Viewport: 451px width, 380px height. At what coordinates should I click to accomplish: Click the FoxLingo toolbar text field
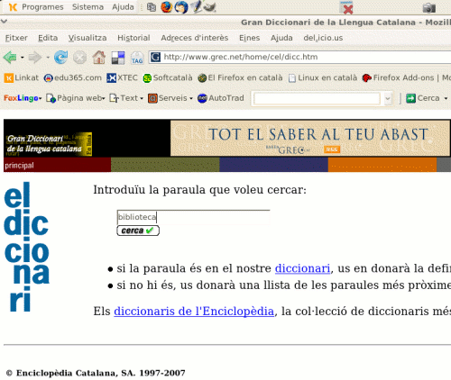(317, 98)
